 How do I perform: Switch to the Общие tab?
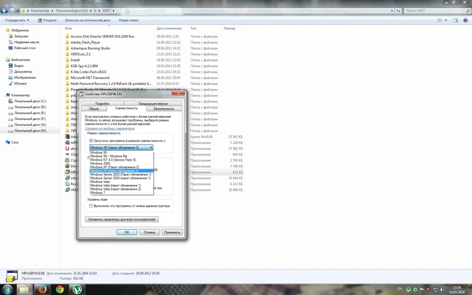point(94,109)
